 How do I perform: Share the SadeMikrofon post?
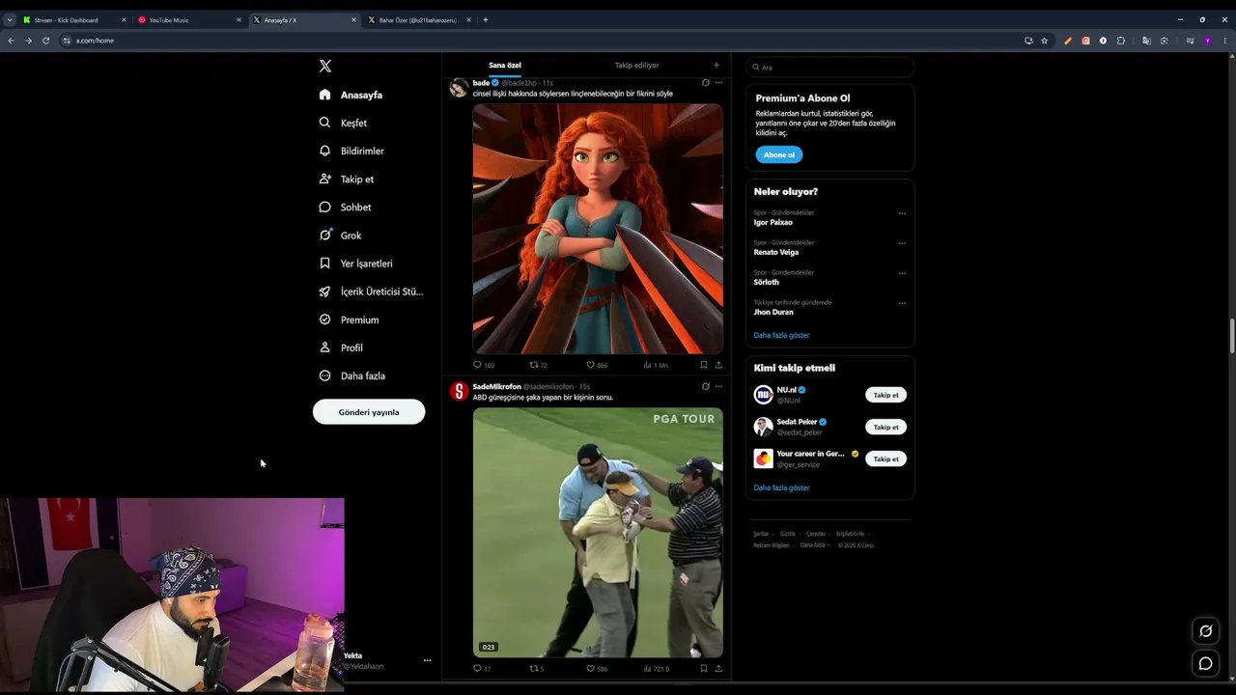[x=718, y=668]
